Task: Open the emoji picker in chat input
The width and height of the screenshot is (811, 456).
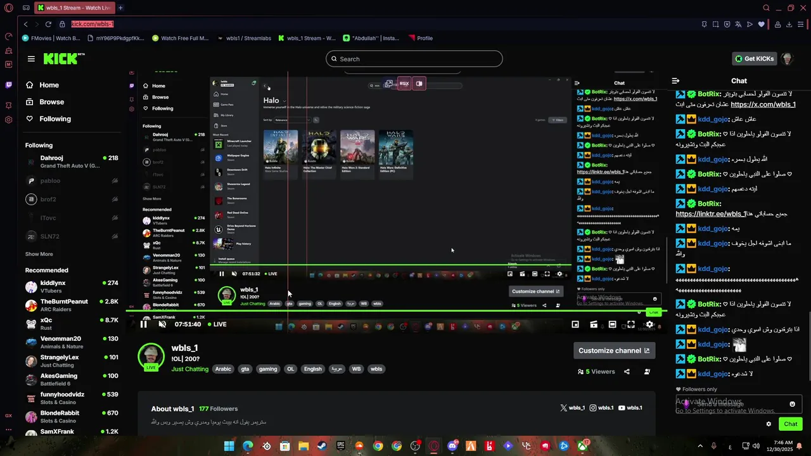Action: [792, 404]
